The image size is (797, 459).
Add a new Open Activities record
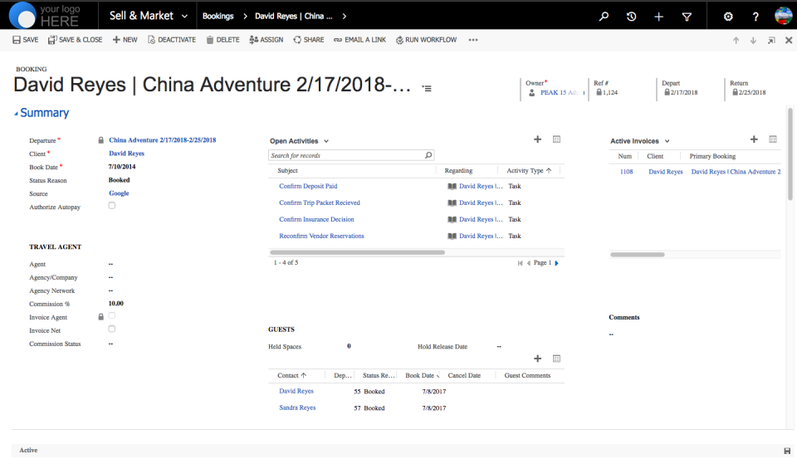coord(537,140)
